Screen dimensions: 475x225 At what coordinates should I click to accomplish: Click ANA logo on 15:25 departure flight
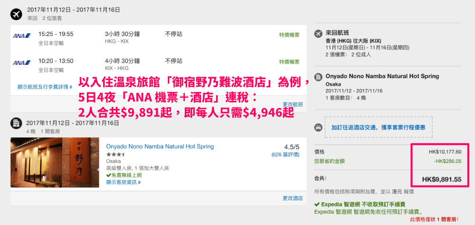[x=22, y=36]
